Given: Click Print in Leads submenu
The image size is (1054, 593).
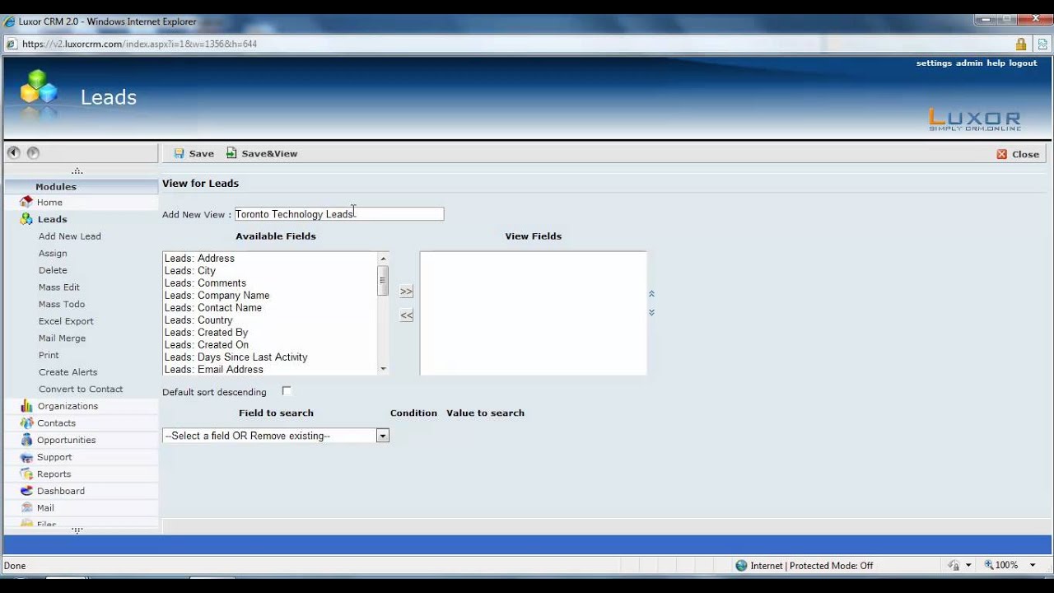Looking at the screenshot, I should (49, 355).
